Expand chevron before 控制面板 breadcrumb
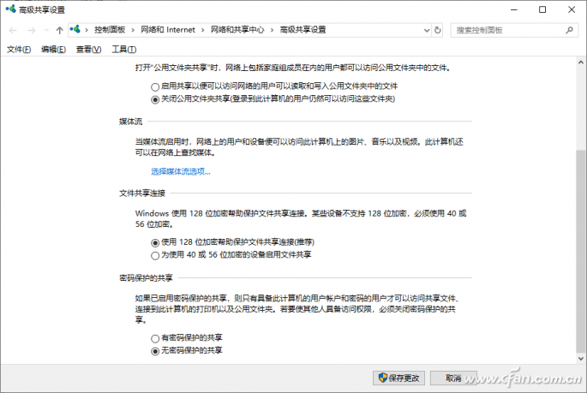The height and width of the screenshot is (393, 587). pyautogui.click(x=87, y=30)
